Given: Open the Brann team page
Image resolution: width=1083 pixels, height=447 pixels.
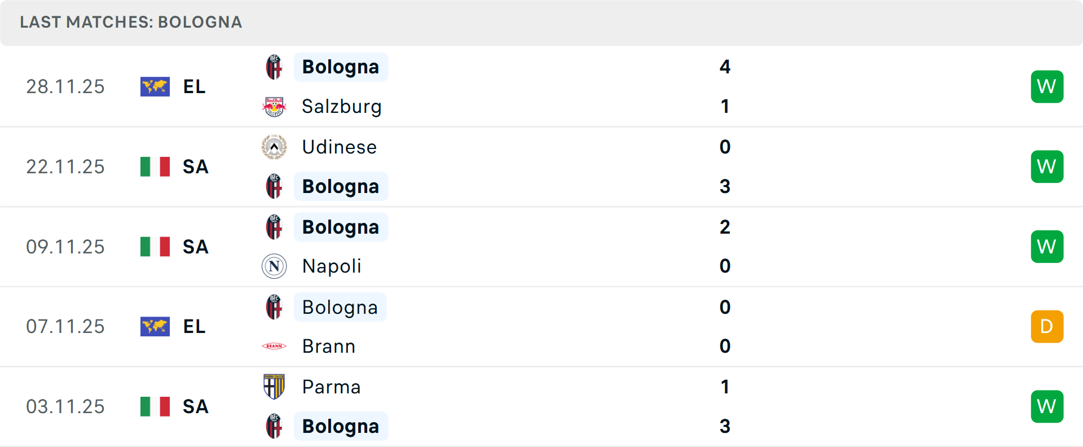Looking at the screenshot, I should tap(329, 346).
